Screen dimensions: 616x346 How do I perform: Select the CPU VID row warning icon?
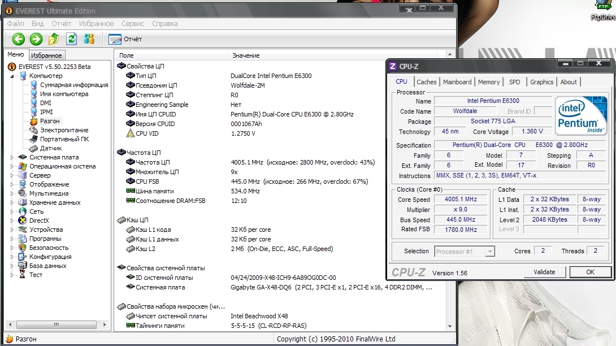[131, 133]
